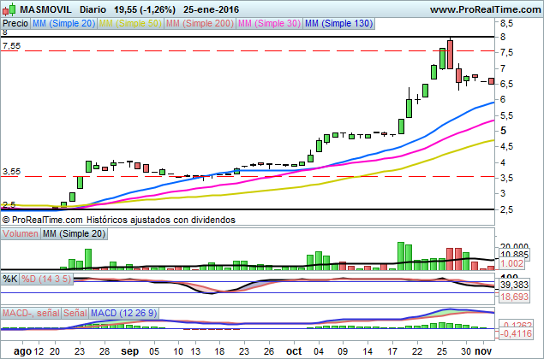Click the MASMOVIL ticker name

[45, 9]
